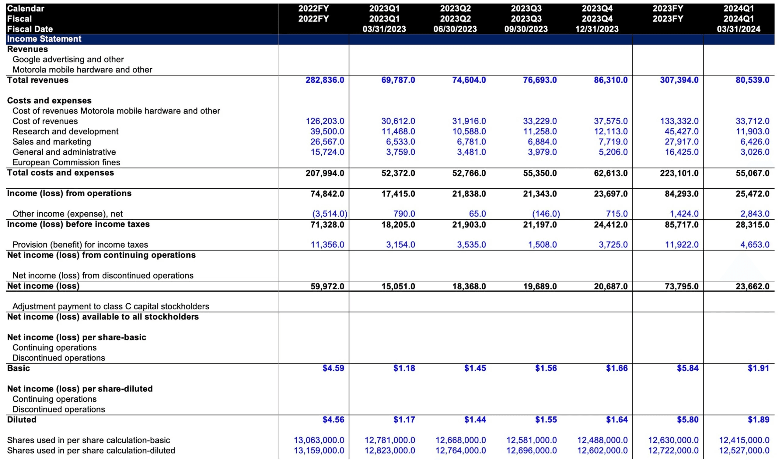Select 2024Q1 diluted shares 12,527,000.0

(x=744, y=450)
